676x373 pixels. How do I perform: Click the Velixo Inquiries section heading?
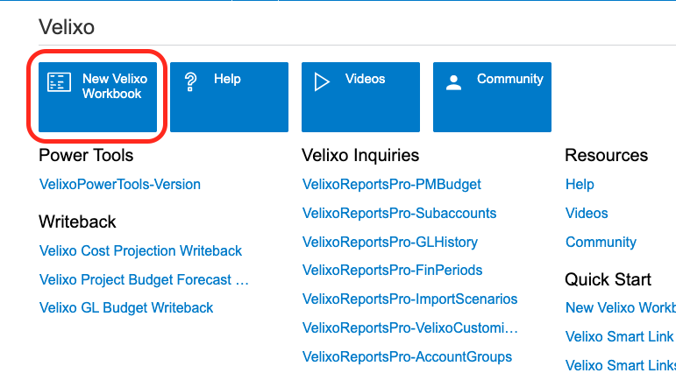click(x=360, y=155)
